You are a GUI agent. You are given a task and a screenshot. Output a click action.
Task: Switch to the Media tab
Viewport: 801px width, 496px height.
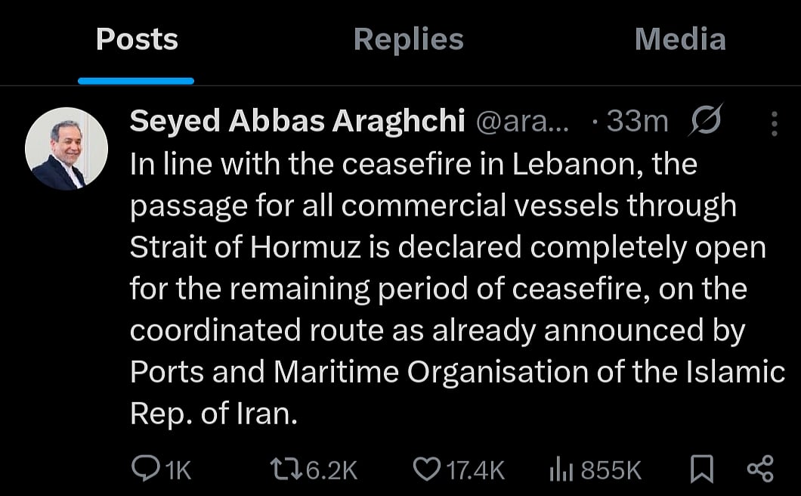(x=679, y=40)
